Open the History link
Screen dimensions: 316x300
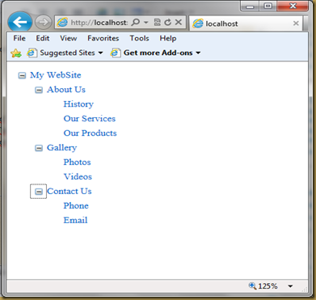(x=78, y=104)
